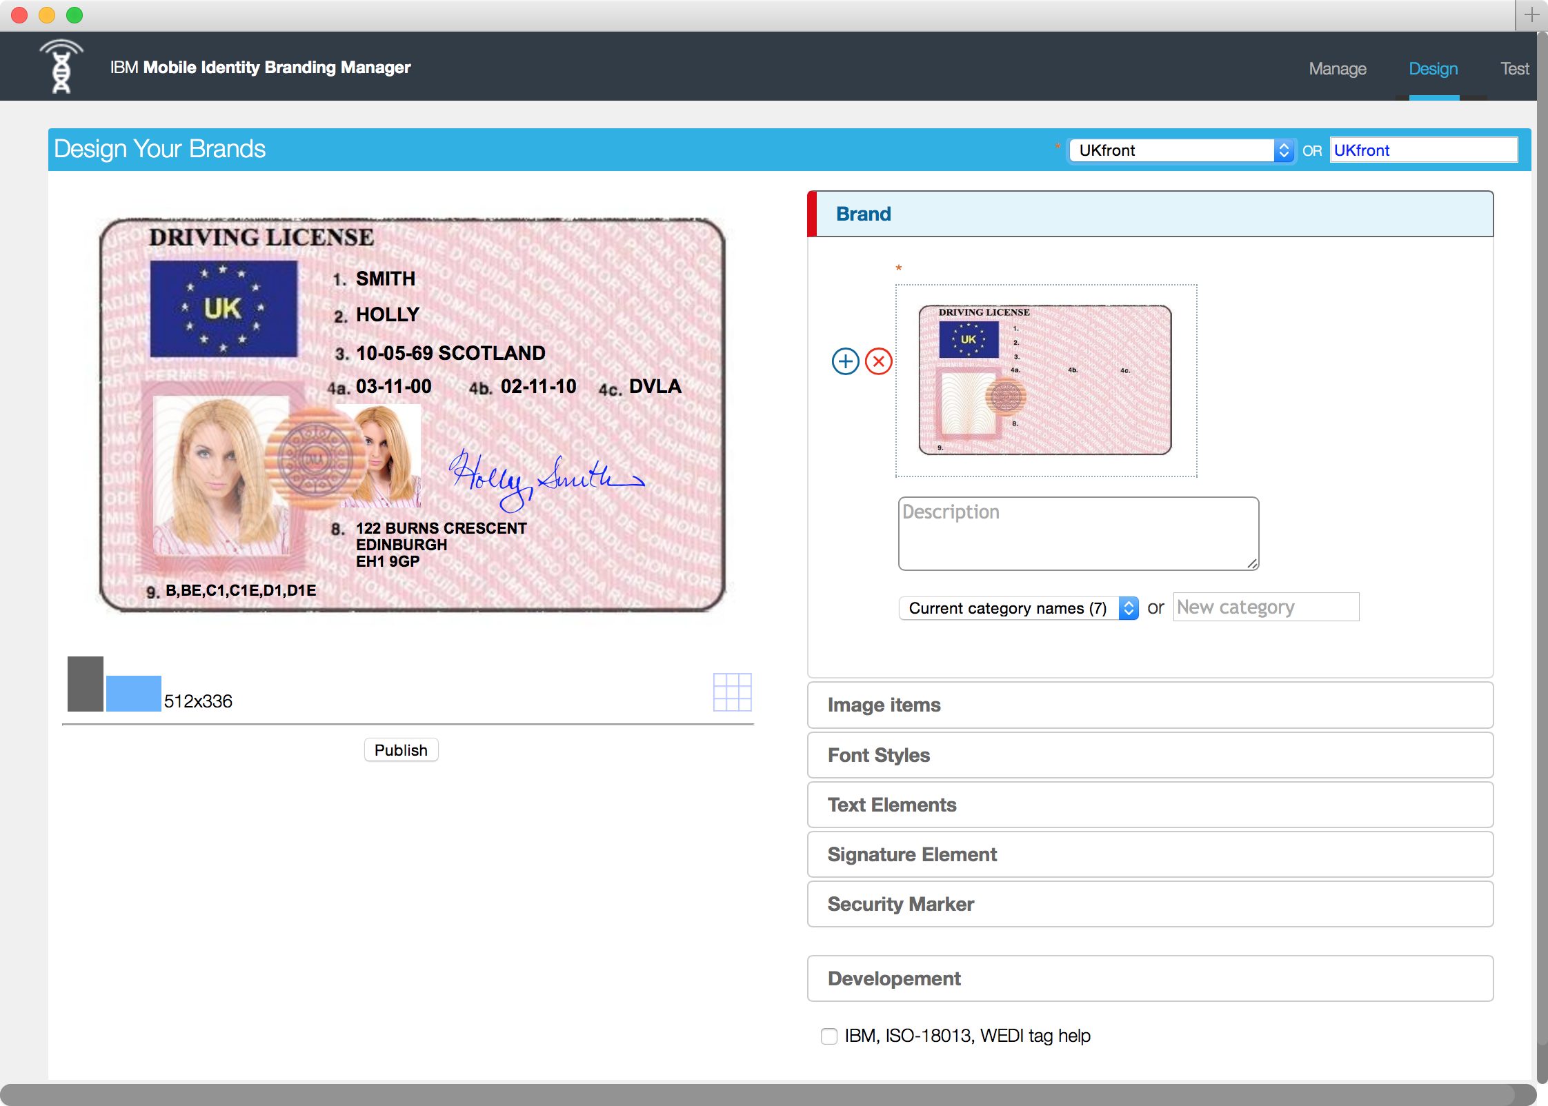Click the green window zoom button
This screenshot has height=1106, width=1548.
pyautogui.click(x=75, y=14)
